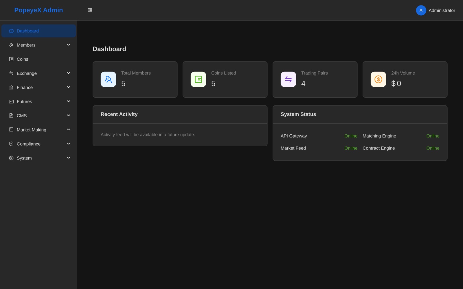
Task: Click the Exchange swap arrows icon in sidebar
Action: coord(11,73)
